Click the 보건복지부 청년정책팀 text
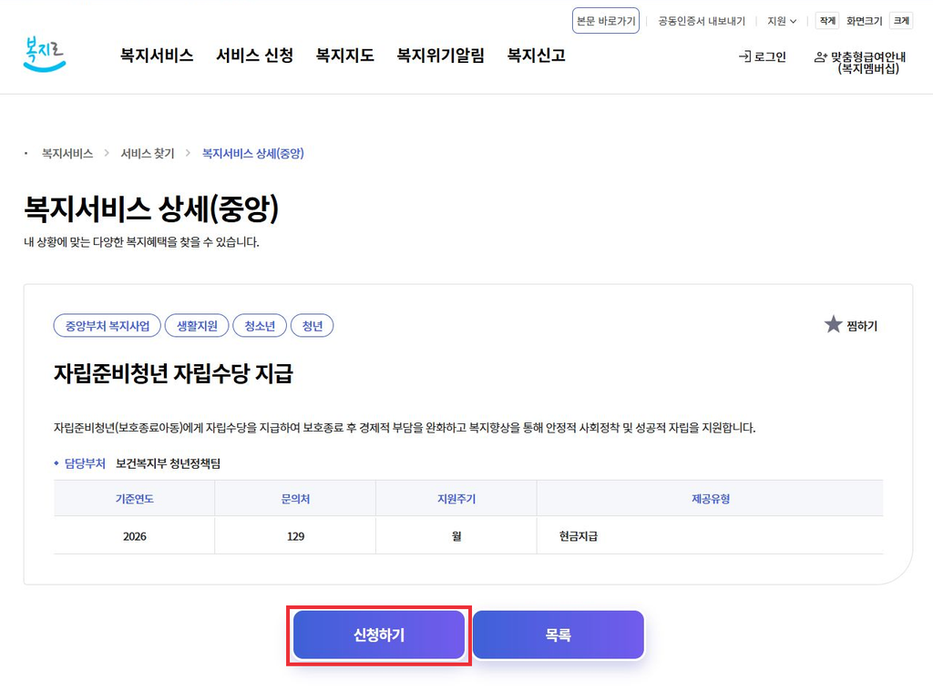The height and width of the screenshot is (691, 933). pyautogui.click(x=168, y=463)
